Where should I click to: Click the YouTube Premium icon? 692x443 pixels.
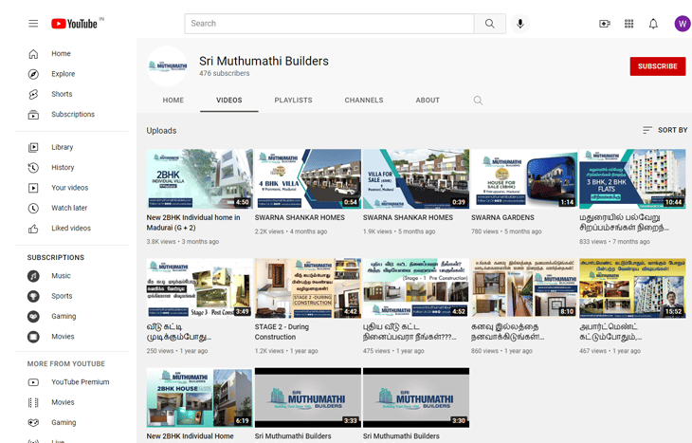(x=33, y=382)
